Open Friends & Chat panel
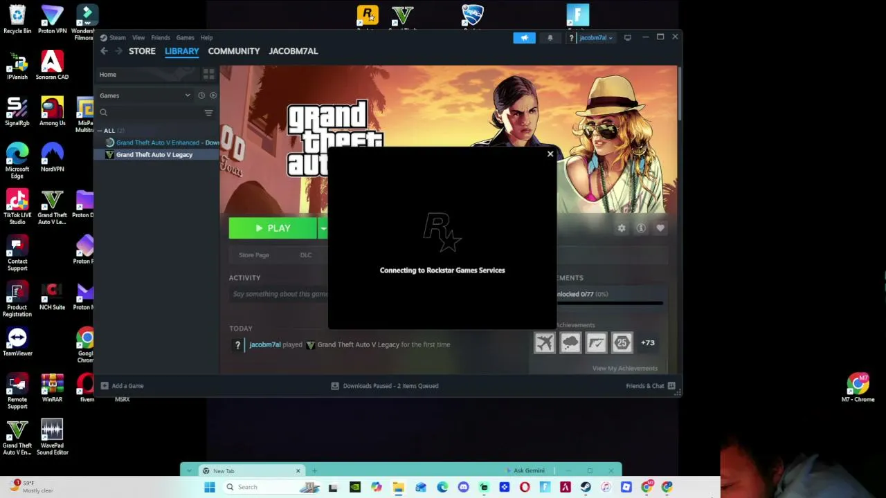This screenshot has width=886, height=498. pyautogui.click(x=651, y=386)
